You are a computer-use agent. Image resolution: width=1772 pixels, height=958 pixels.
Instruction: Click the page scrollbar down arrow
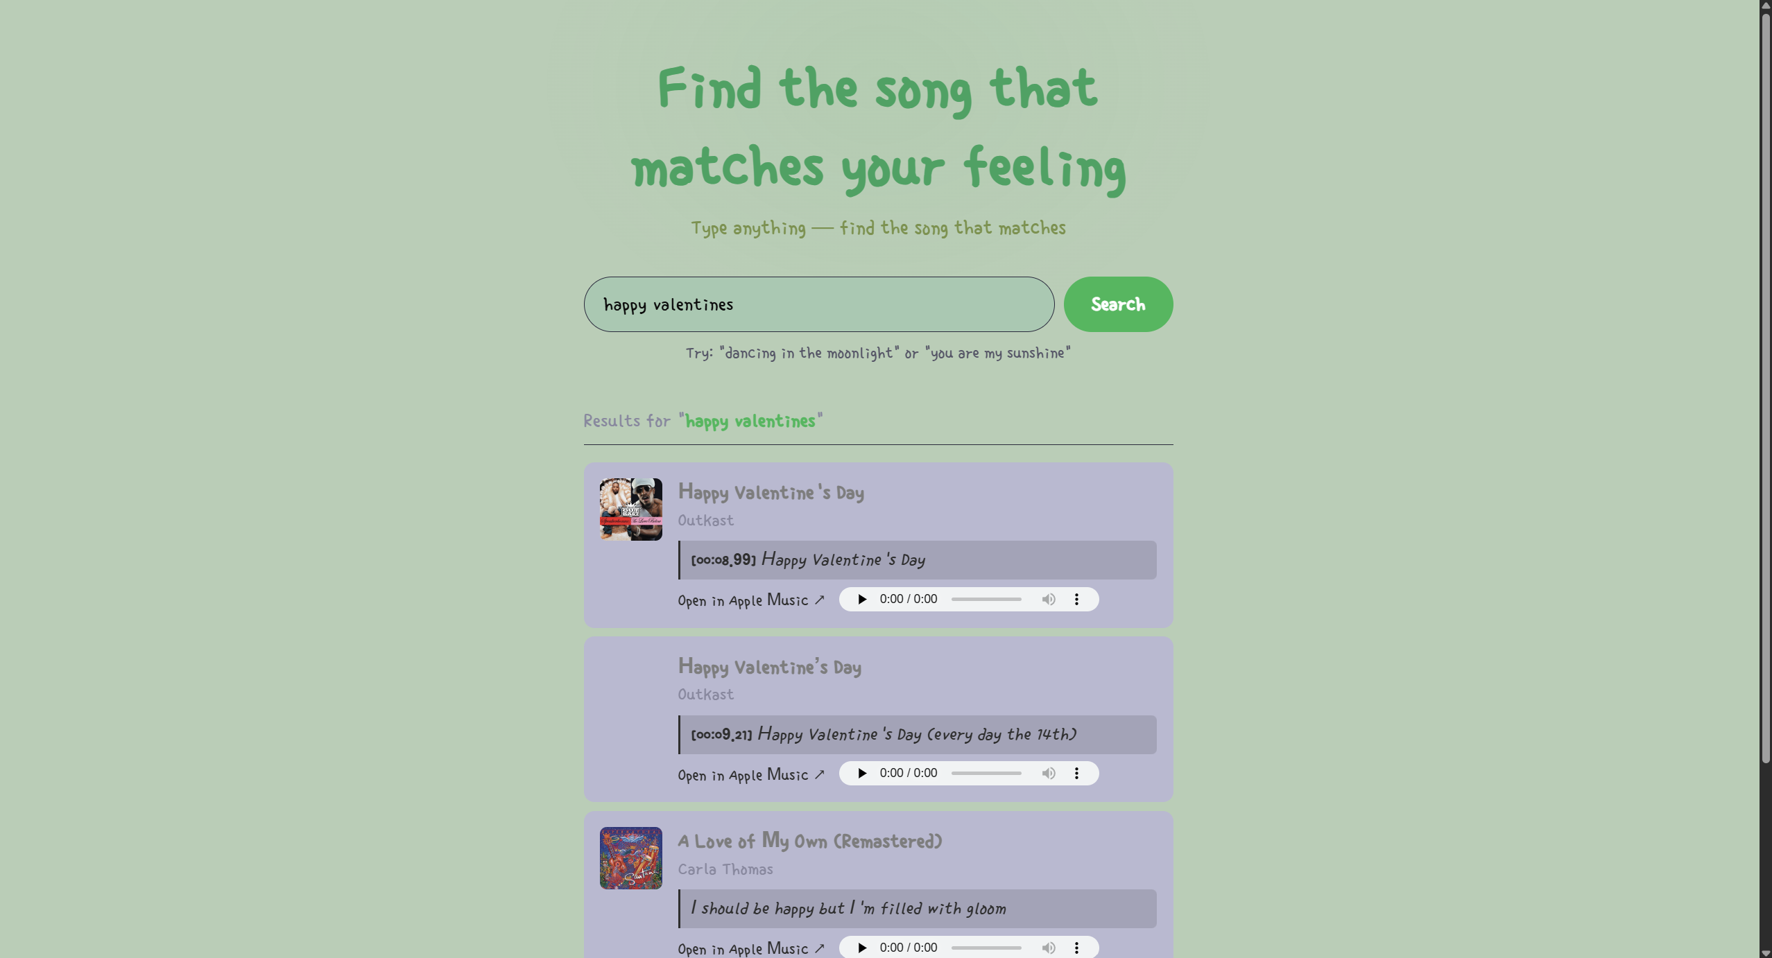pyautogui.click(x=1765, y=952)
